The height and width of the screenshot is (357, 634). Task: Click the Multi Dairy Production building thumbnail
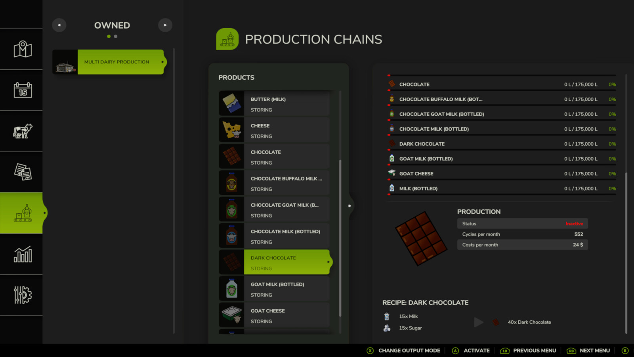click(65, 62)
